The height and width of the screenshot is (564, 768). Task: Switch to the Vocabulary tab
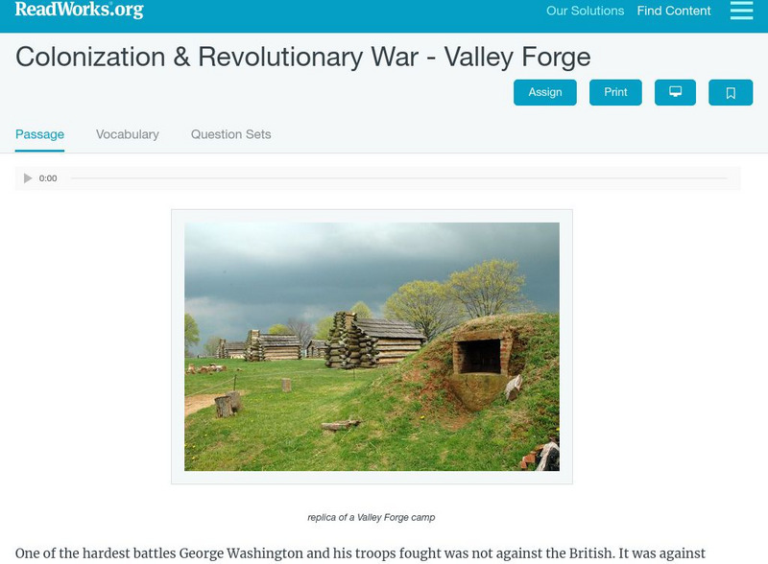coord(128,134)
